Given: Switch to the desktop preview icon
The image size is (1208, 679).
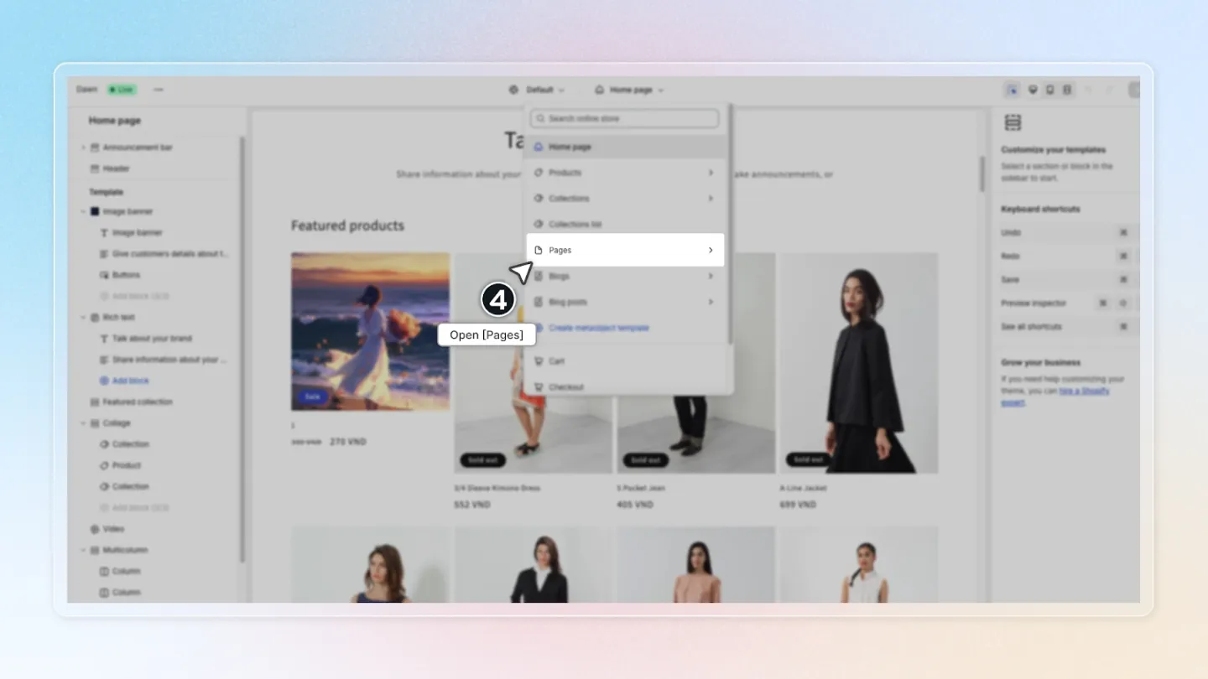Looking at the screenshot, I should tap(1033, 90).
